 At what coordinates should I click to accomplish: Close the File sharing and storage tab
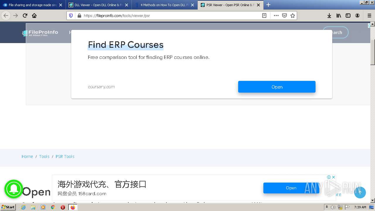61,5
